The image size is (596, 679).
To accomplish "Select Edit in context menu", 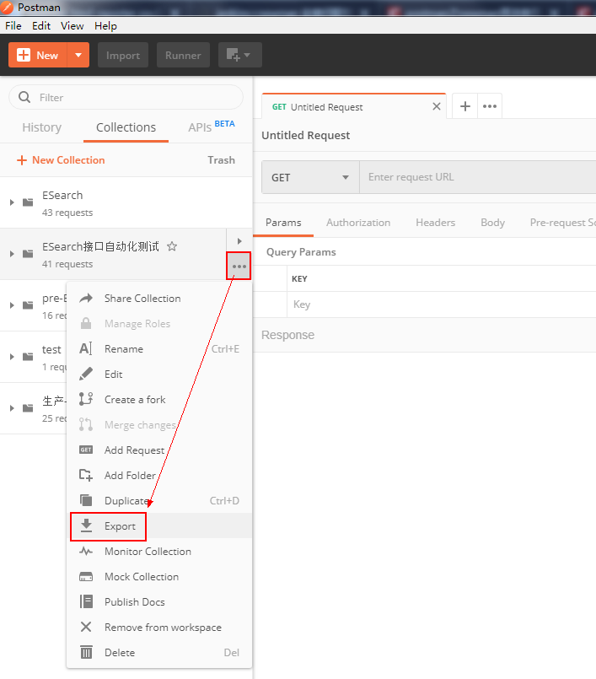I will (x=159, y=375).
